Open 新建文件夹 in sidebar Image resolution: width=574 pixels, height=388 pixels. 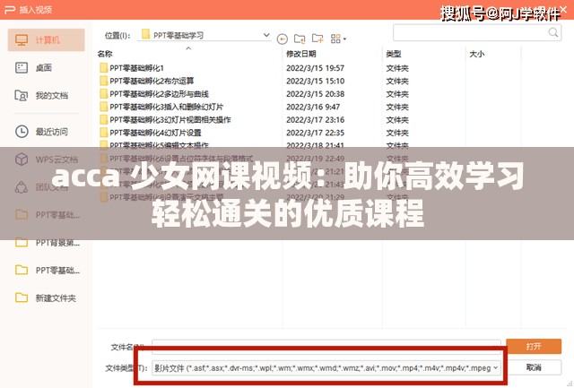[46, 298]
